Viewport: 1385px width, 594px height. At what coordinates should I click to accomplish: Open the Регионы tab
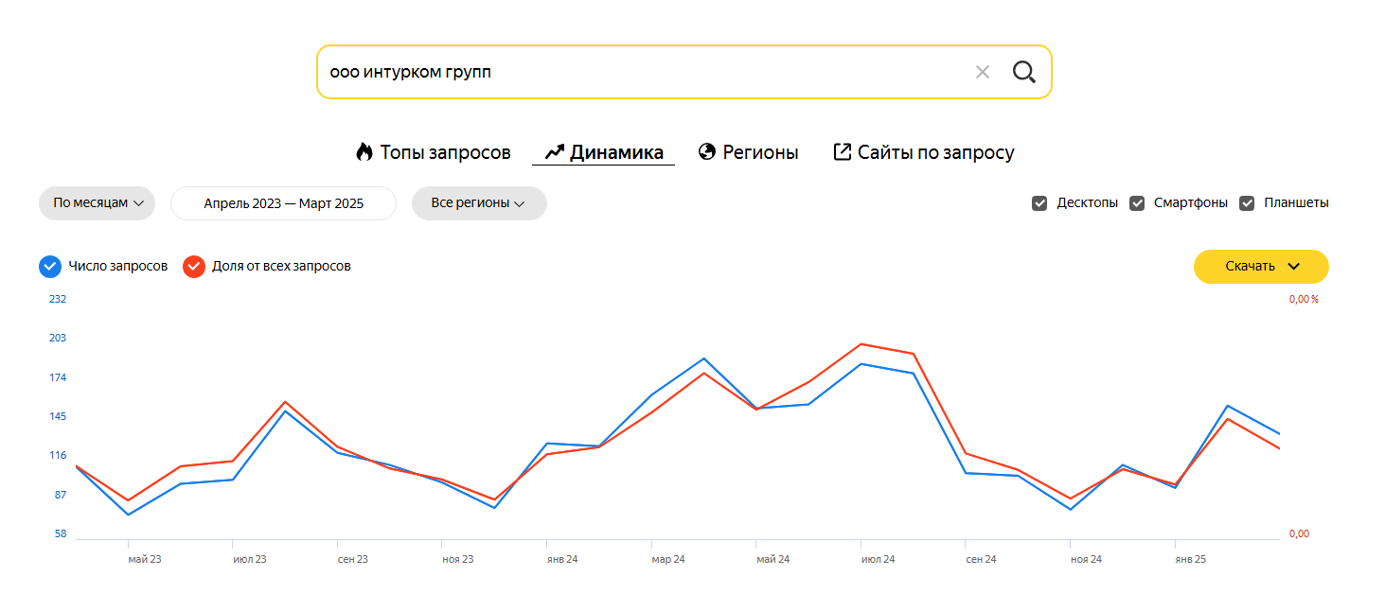tap(760, 152)
